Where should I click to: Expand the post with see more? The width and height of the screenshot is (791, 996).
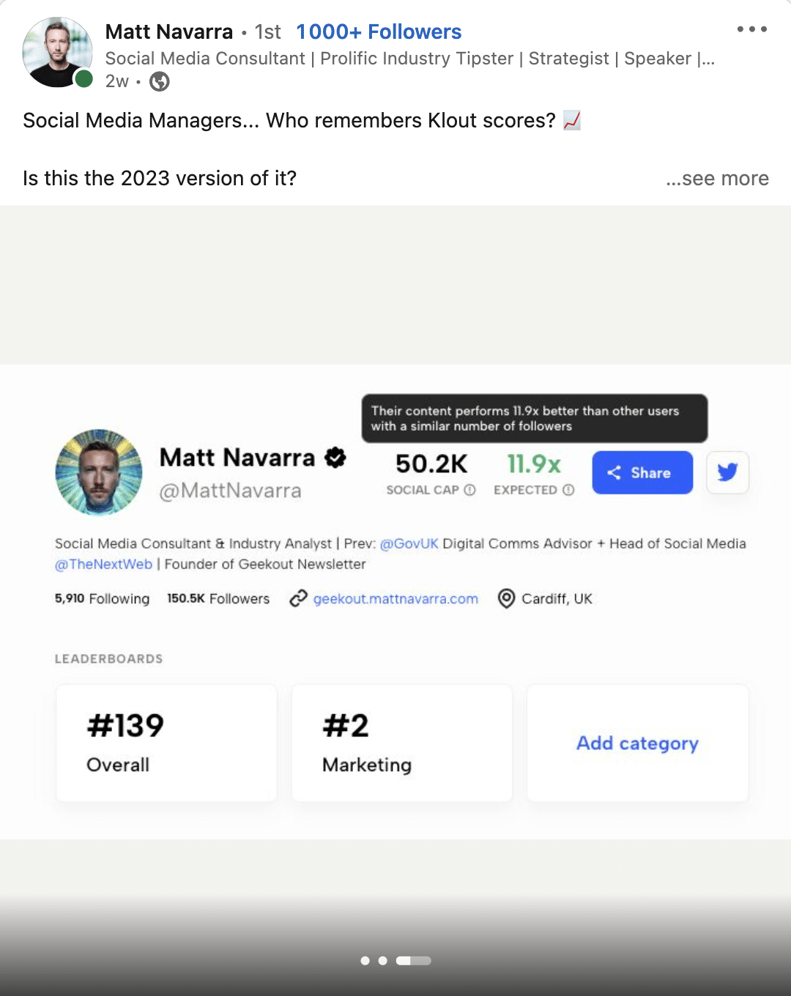(x=717, y=178)
